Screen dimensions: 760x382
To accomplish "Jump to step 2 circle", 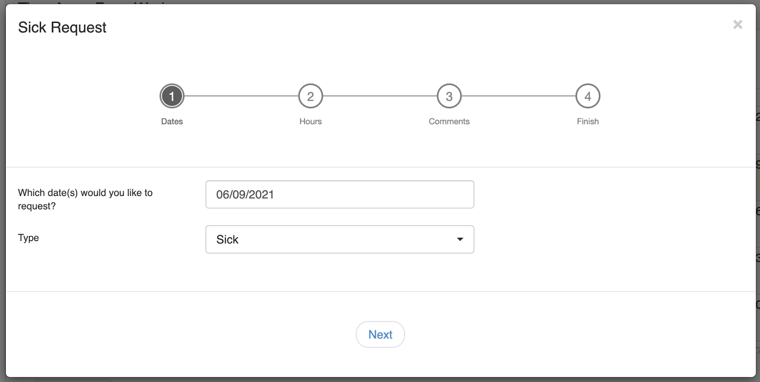I will click(x=311, y=96).
